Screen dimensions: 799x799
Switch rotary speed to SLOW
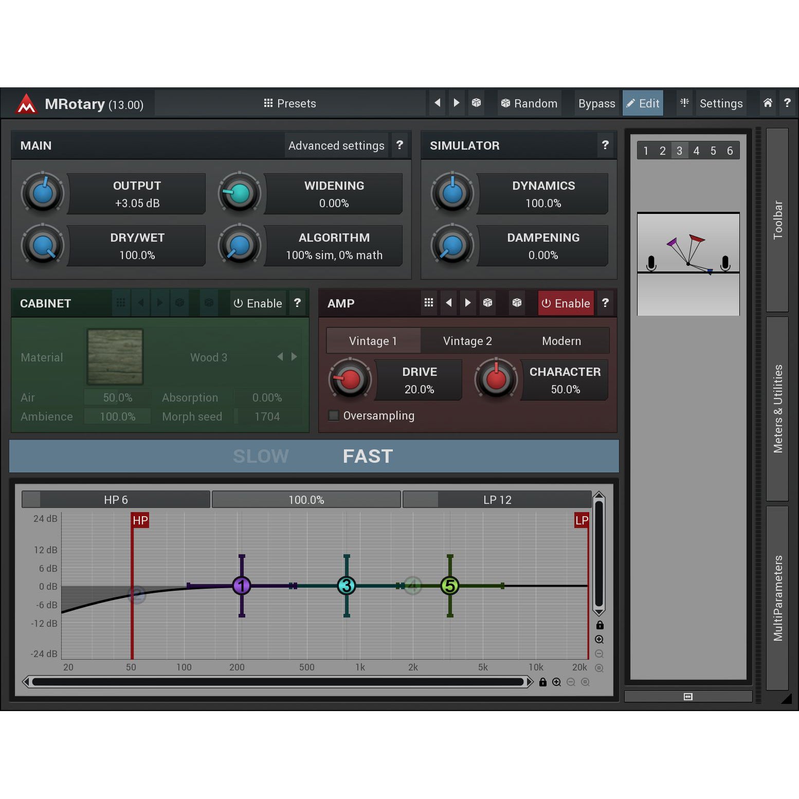[x=261, y=456]
